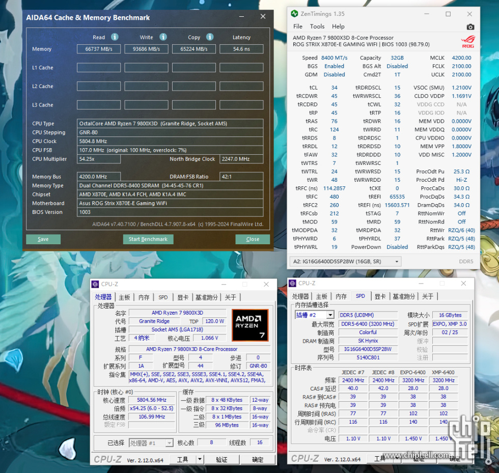Switch to 基准跑分 tab in left CPU-Z

pyautogui.click(x=207, y=297)
